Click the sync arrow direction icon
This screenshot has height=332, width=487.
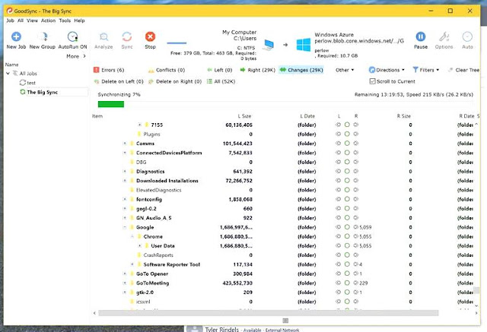tap(285, 45)
